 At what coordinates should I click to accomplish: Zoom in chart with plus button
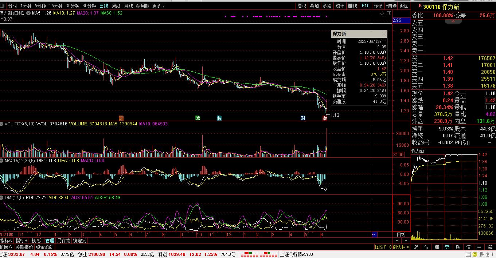[397, 241]
